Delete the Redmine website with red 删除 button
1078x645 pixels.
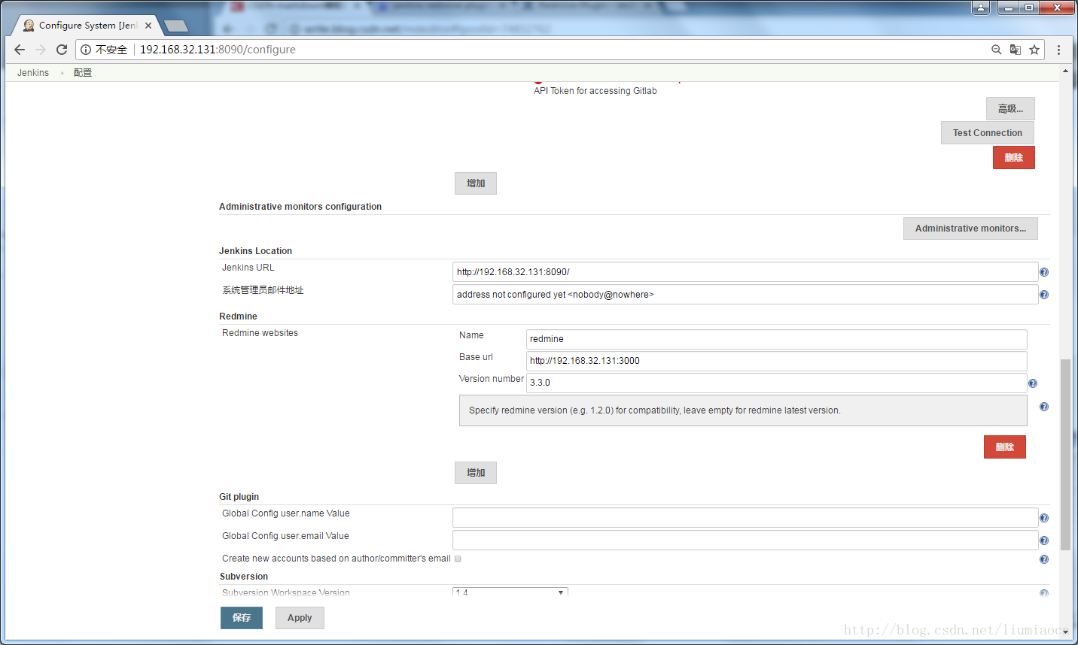click(1005, 447)
